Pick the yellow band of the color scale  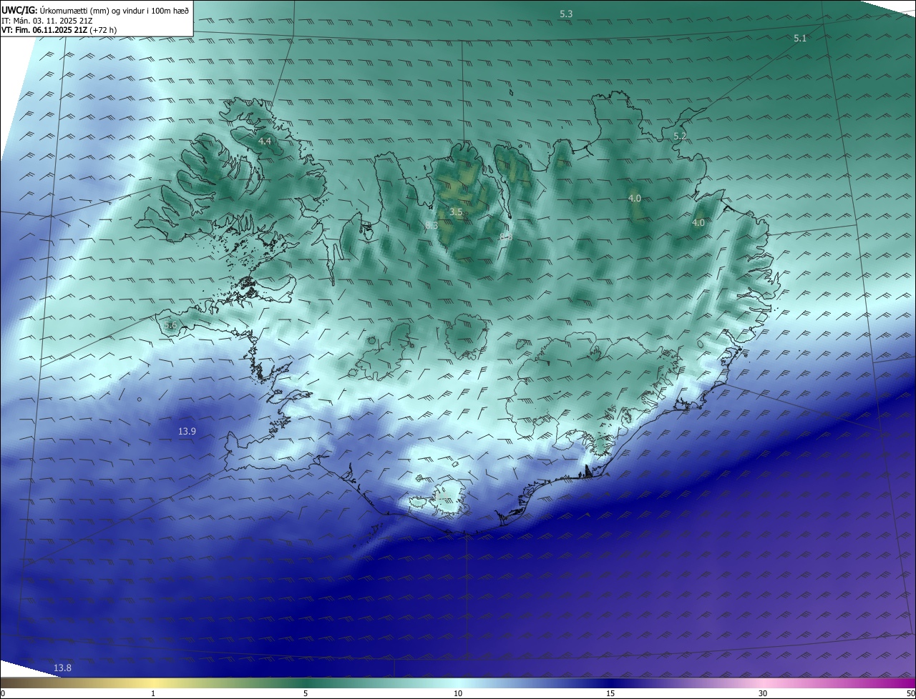click(x=153, y=683)
